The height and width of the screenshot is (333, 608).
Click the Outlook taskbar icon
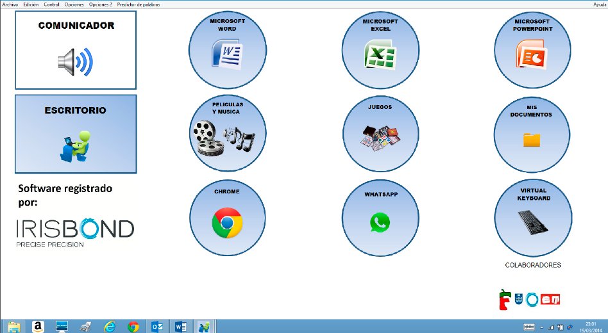click(x=156, y=326)
